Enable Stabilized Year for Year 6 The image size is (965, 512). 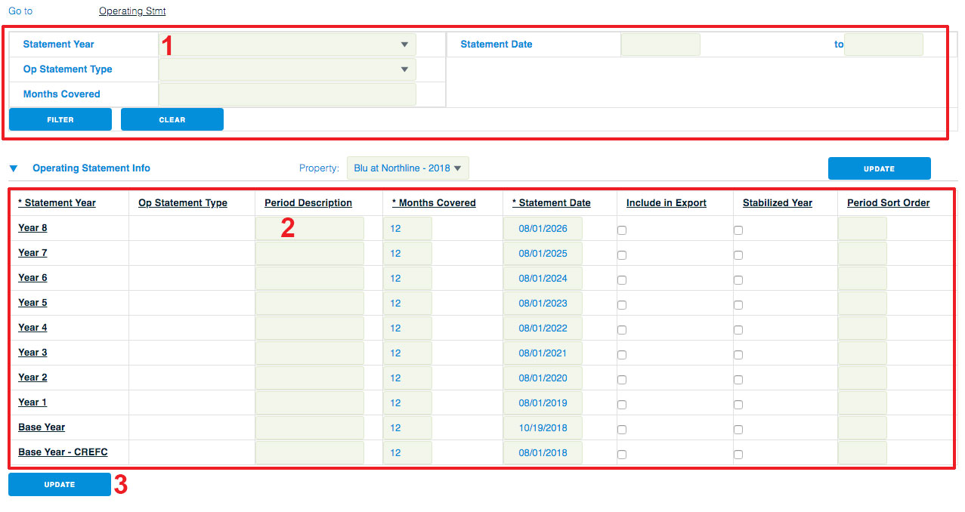click(x=738, y=280)
